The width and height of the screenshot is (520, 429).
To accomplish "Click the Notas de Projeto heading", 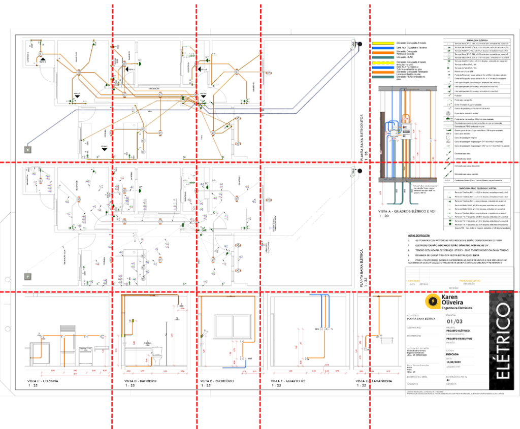I will 418,236.
